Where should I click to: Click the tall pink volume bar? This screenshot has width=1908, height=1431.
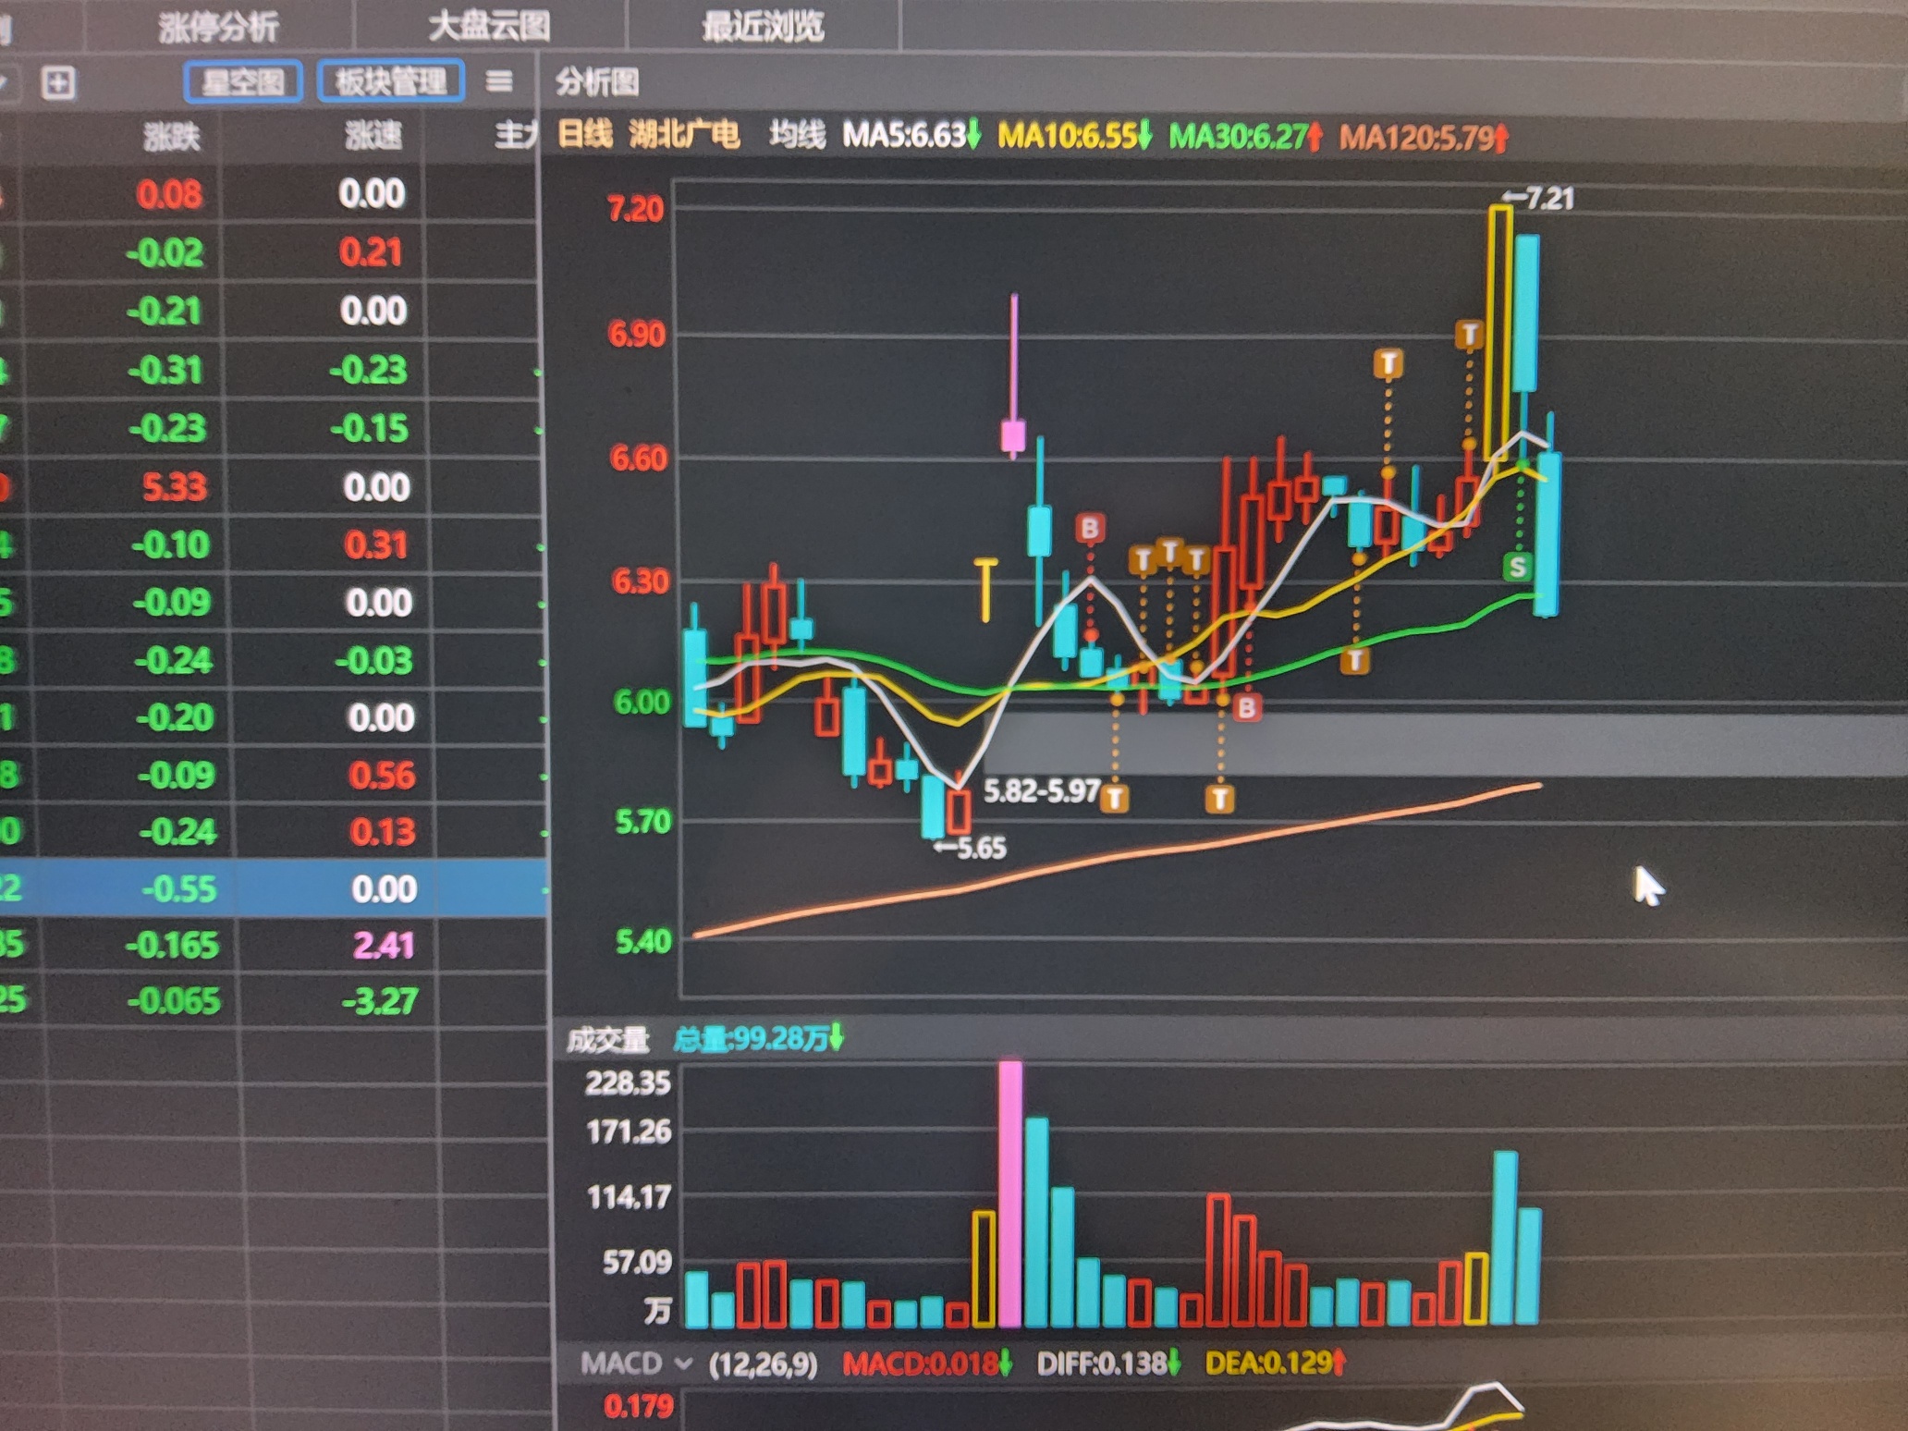pos(1010,1192)
